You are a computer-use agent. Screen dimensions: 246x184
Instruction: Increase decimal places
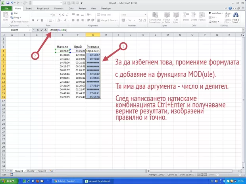[140, 20]
